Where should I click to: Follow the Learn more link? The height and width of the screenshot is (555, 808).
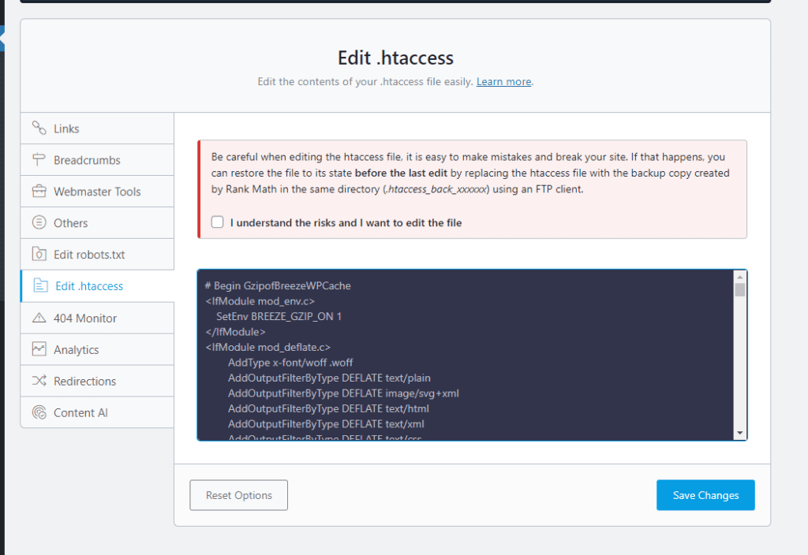[x=503, y=81]
